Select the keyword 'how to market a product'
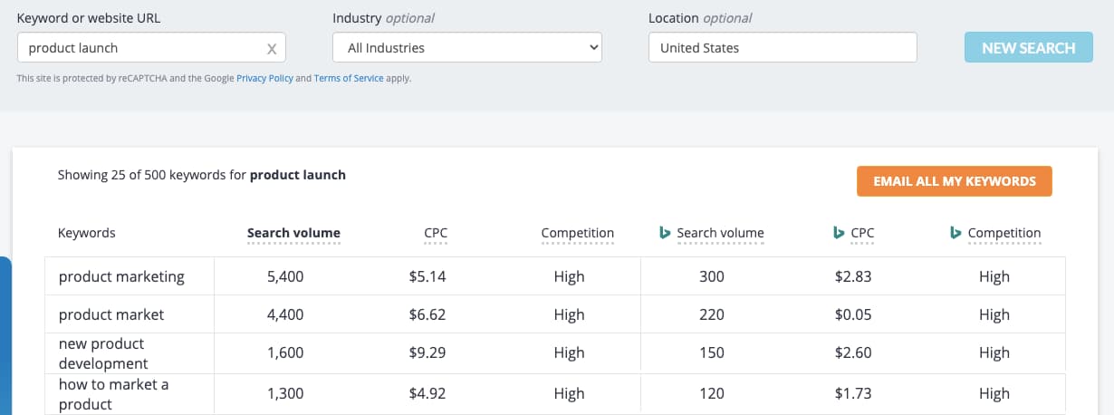 coord(114,394)
